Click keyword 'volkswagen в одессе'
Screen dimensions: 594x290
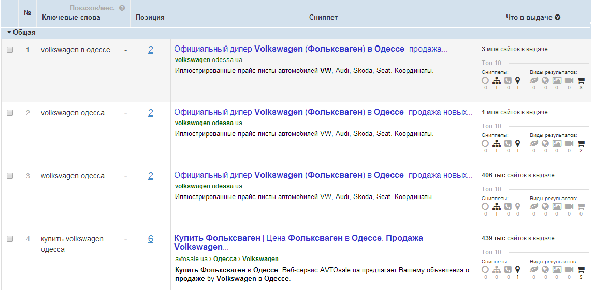76,50
